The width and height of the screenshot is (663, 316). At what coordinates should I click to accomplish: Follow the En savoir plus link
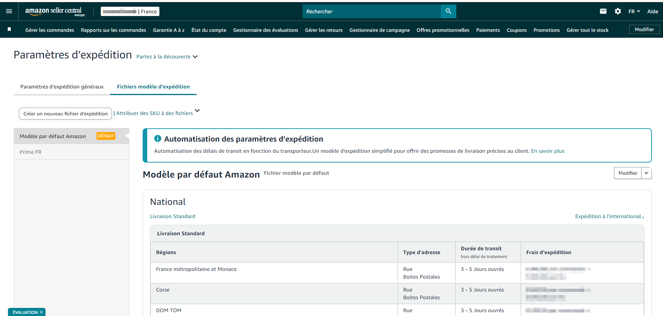tap(547, 151)
